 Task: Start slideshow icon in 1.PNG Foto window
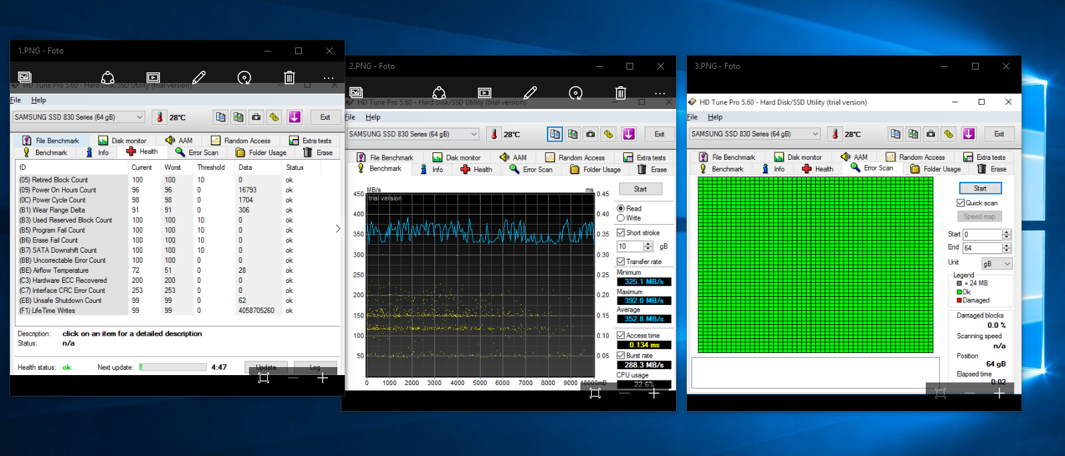153,78
